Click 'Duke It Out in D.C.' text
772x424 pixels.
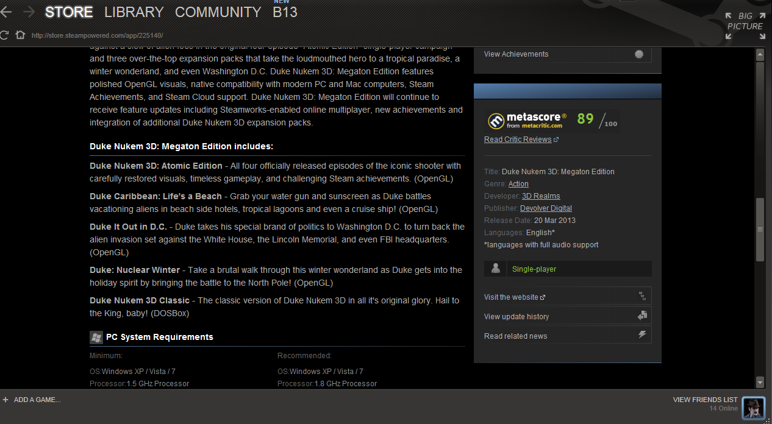[x=127, y=227]
